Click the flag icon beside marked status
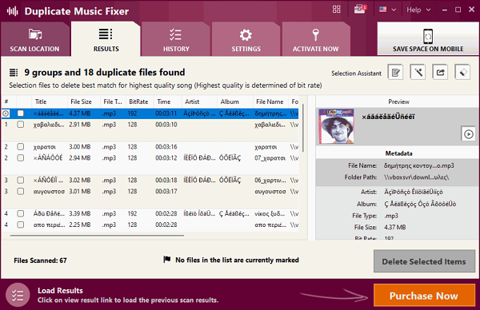This screenshot has height=310, width=480. point(167,260)
